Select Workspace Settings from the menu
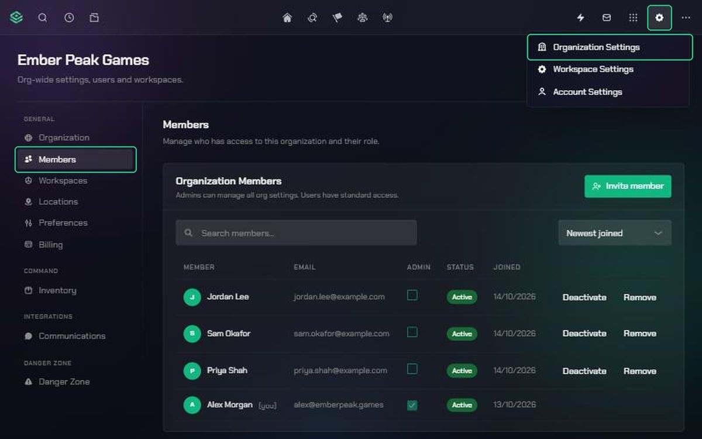702x439 pixels. point(608,69)
